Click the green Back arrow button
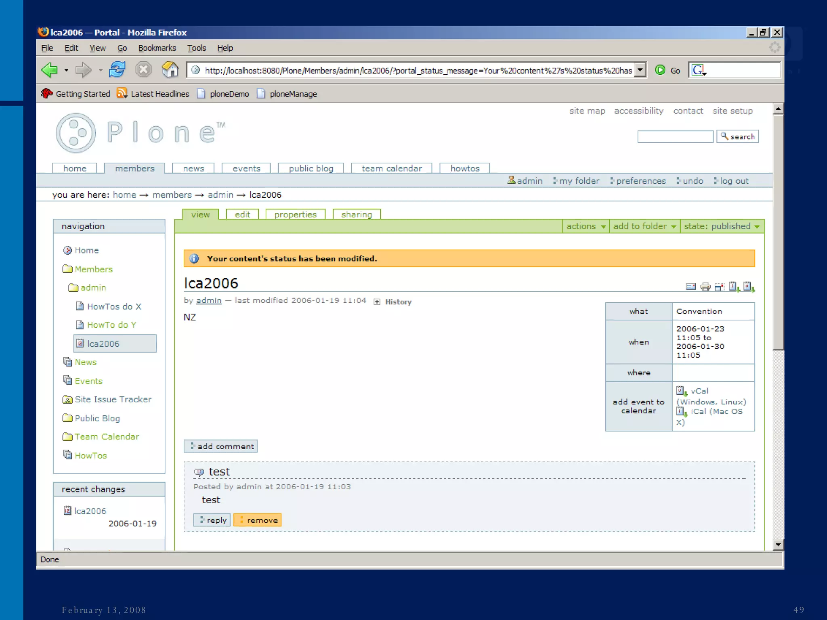Viewport: 827px width, 620px height. [50, 70]
